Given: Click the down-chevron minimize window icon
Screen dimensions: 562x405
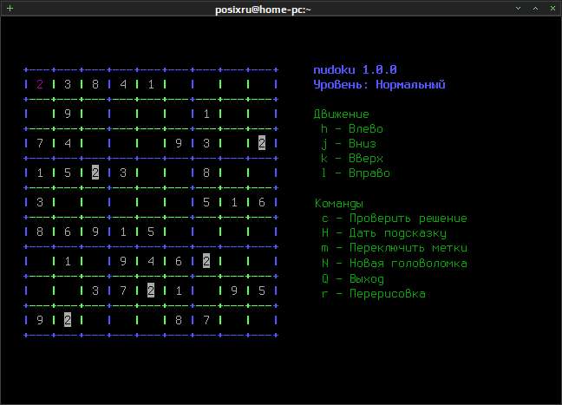Looking at the screenshot, I should tap(518, 9).
